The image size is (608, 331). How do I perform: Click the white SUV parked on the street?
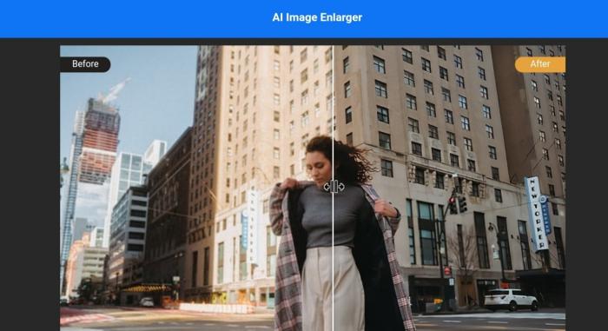[x=510, y=299]
